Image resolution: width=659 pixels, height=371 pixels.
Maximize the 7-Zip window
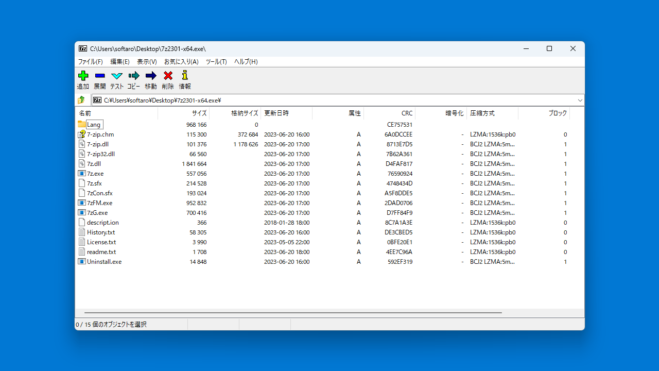(549, 48)
